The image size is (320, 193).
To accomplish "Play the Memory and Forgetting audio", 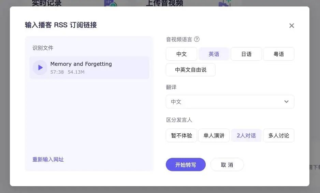I will click(40, 68).
